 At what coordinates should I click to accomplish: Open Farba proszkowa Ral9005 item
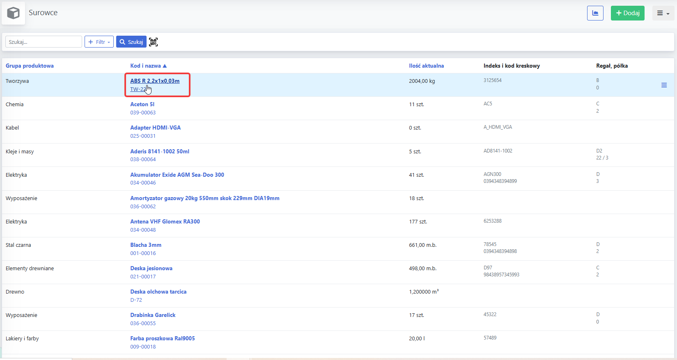pos(163,338)
